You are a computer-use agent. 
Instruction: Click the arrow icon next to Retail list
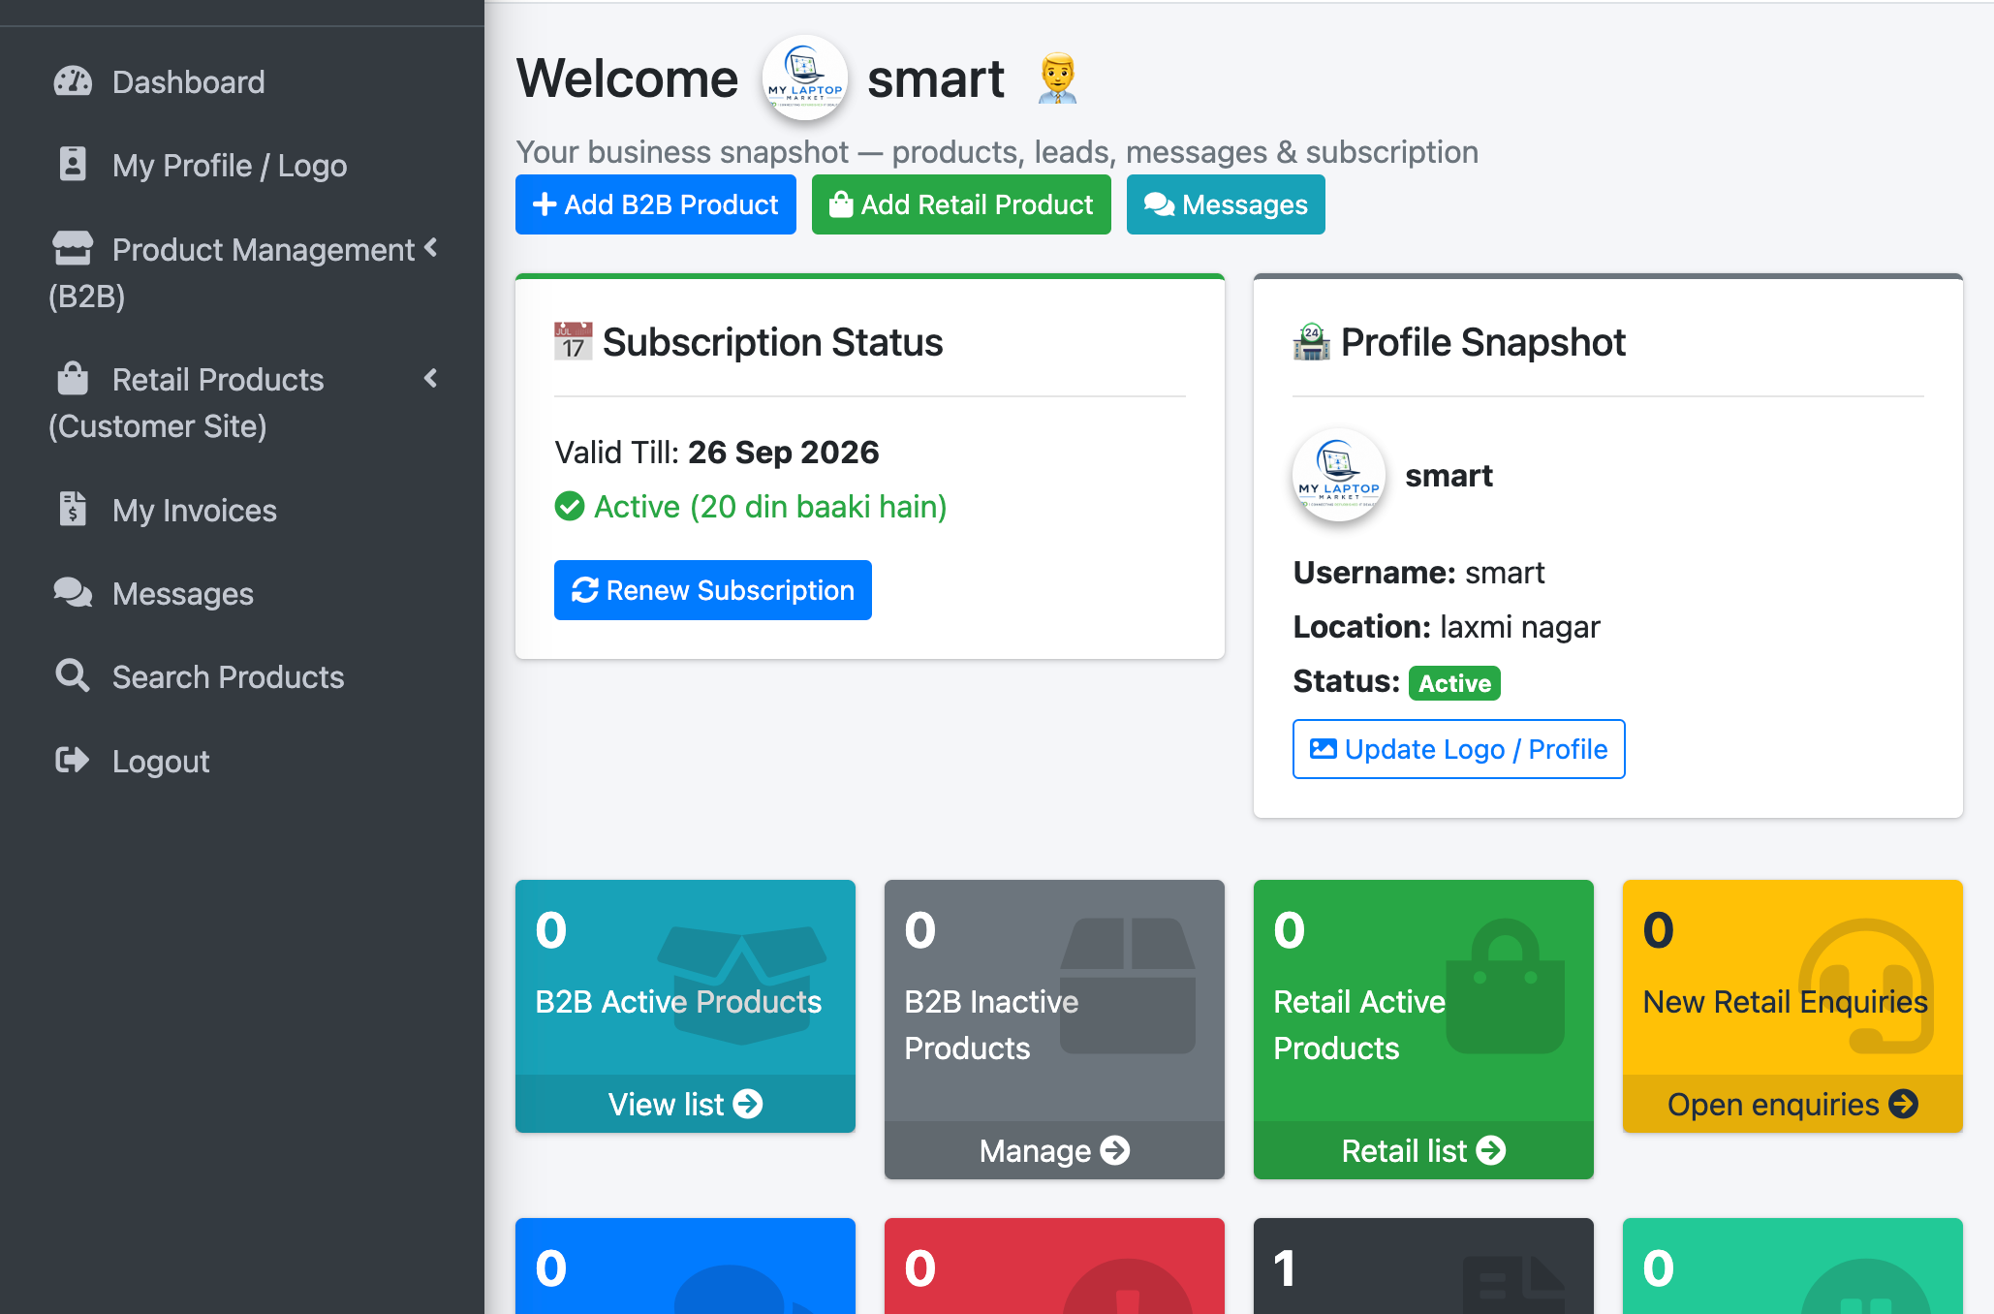pyautogui.click(x=1491, y=1150)
